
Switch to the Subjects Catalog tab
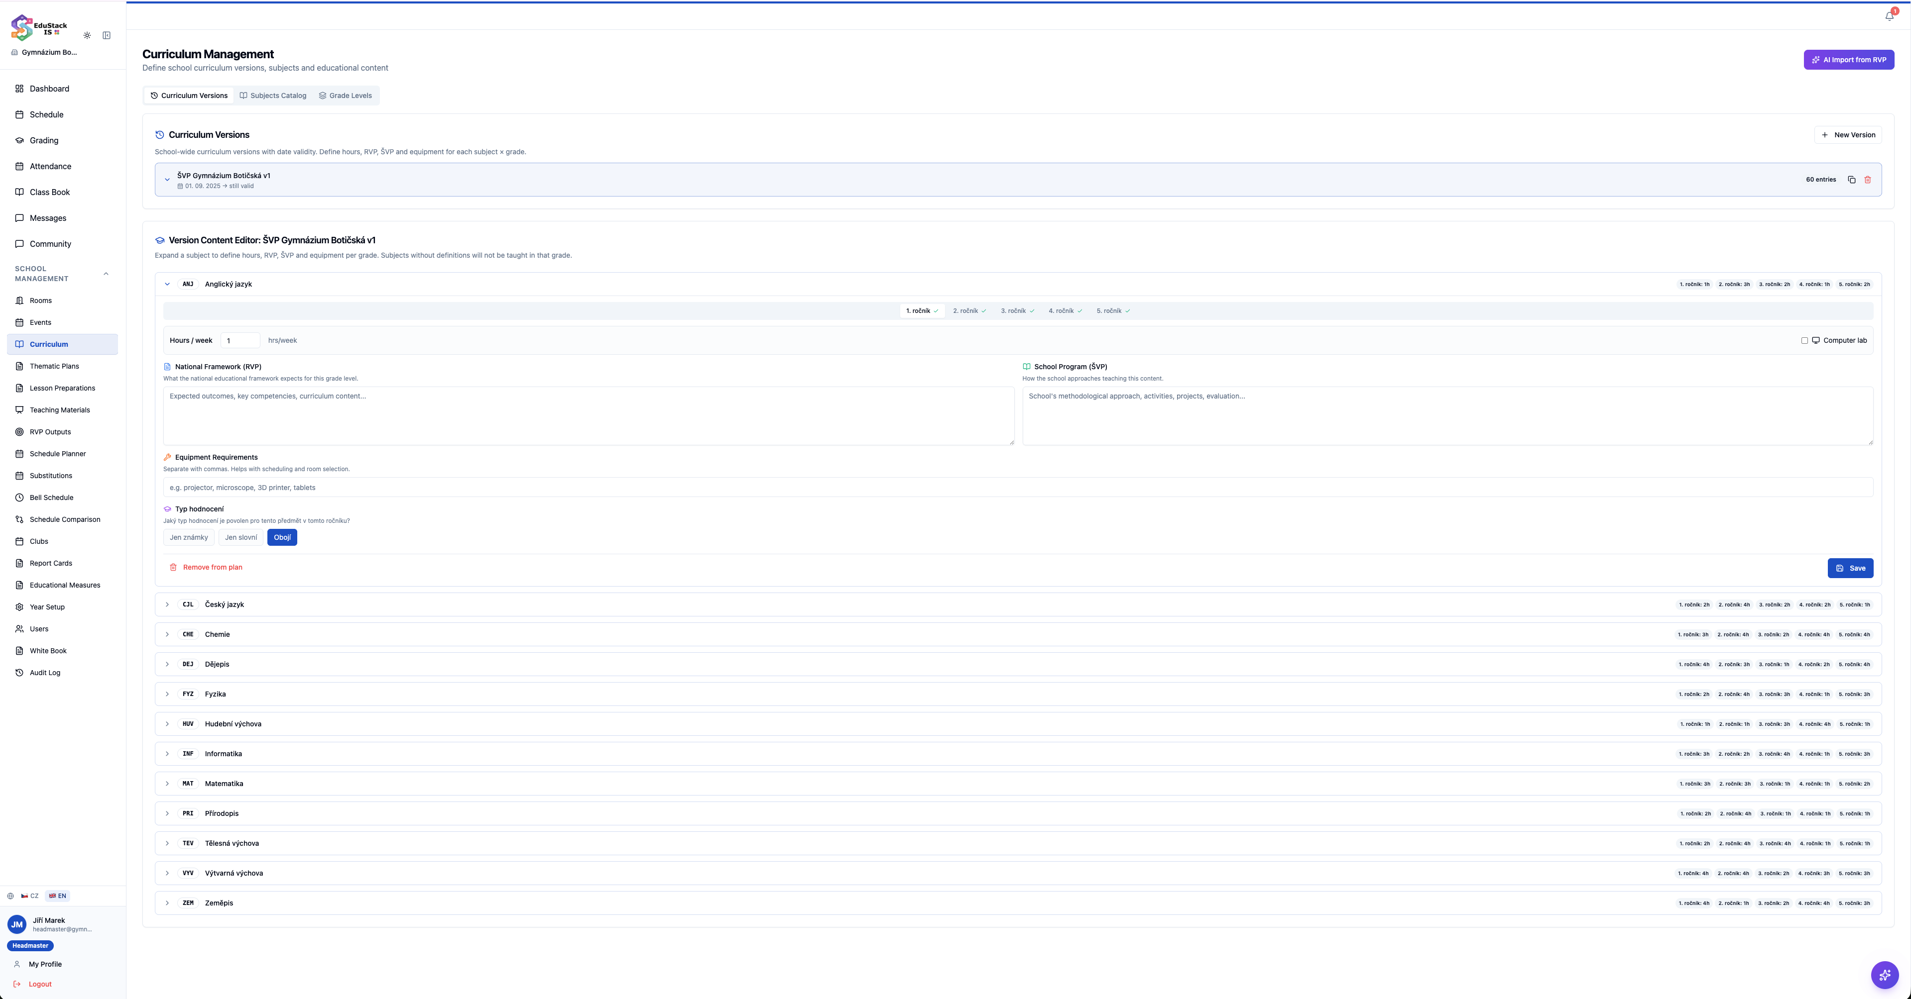click(273, 96)
